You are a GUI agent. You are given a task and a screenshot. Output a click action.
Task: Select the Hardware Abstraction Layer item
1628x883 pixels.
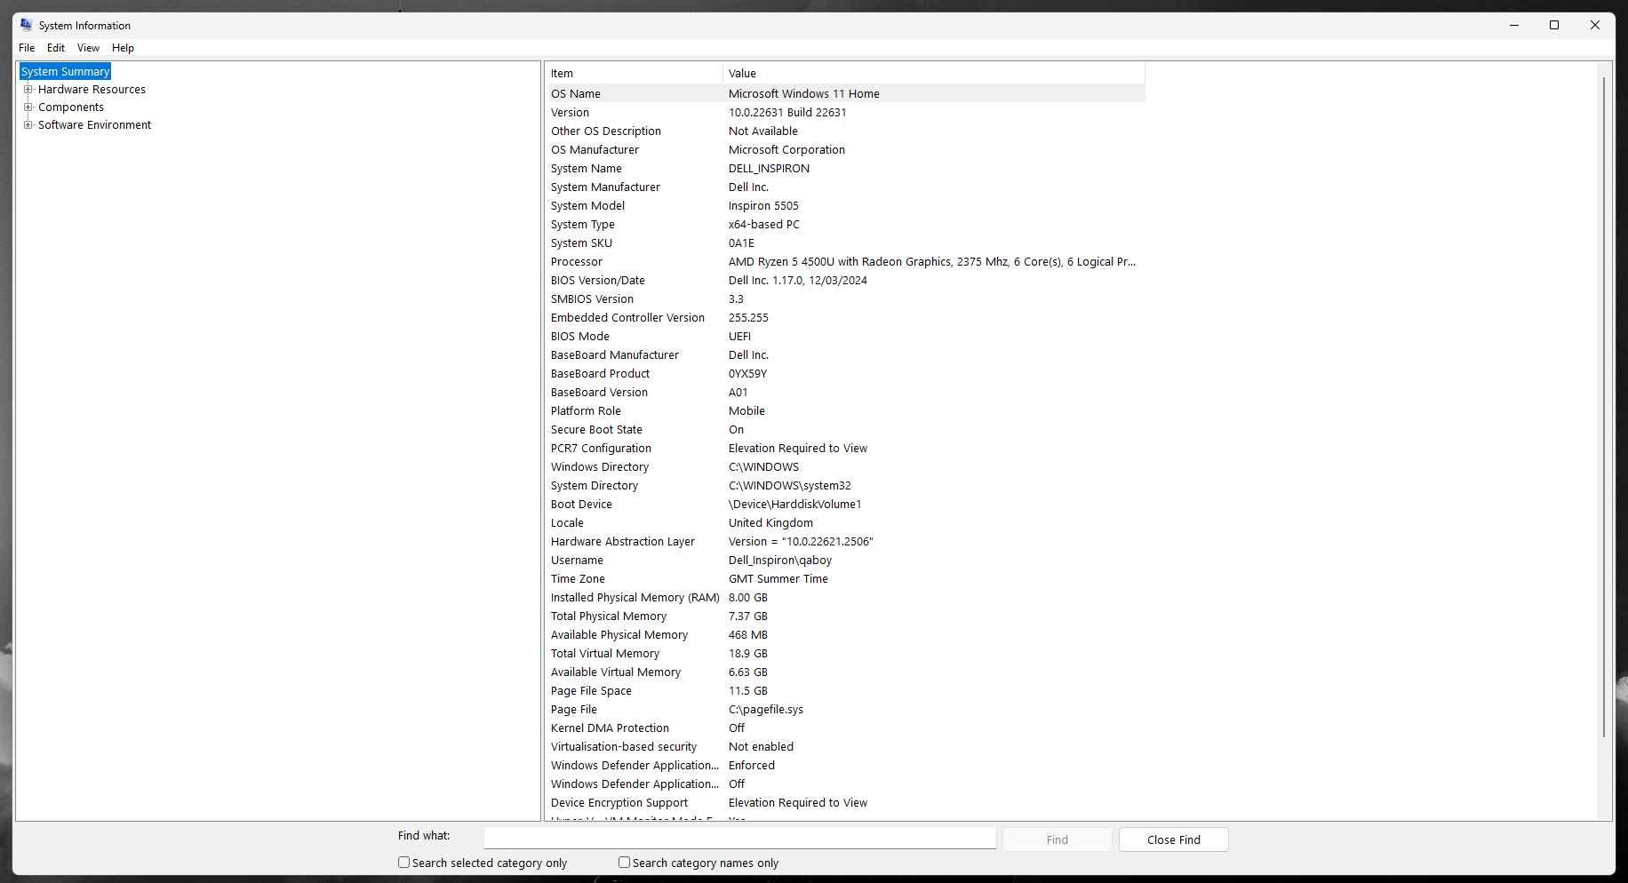(x=623, y=542)
